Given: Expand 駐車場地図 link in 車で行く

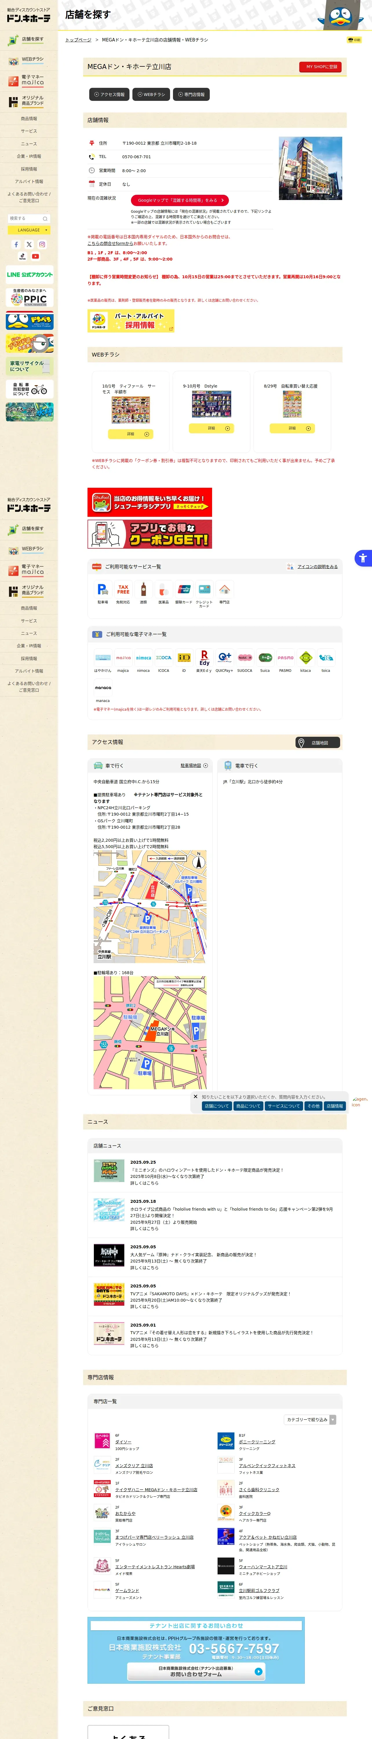Looking at the screenshot, I should 194,765.
